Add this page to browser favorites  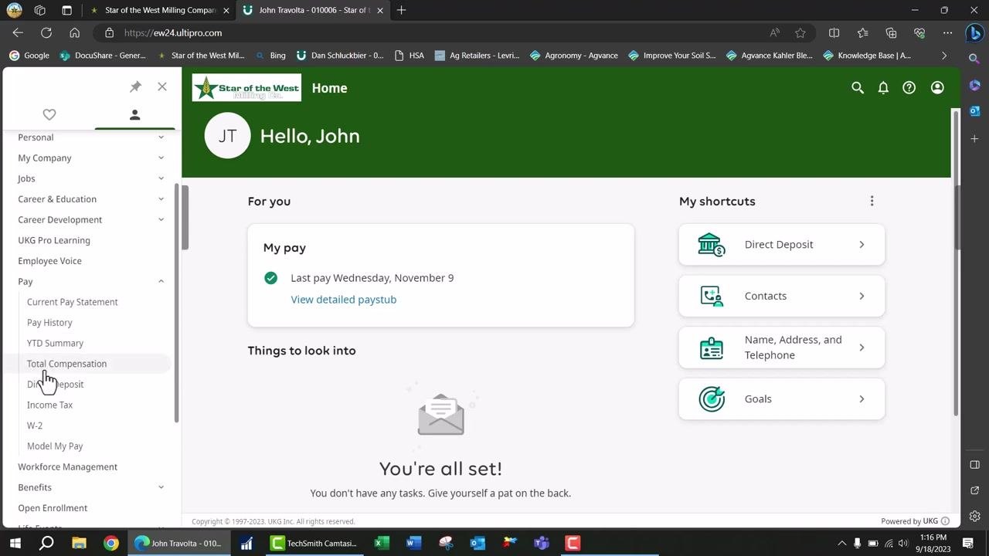pyautogui.click(x=800, y=33)
